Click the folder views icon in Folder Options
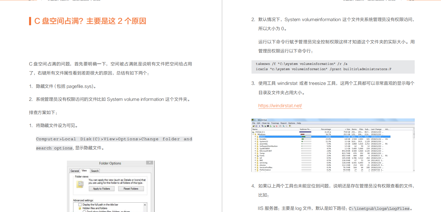Viewport: 441px width, 212px height. 80,184
